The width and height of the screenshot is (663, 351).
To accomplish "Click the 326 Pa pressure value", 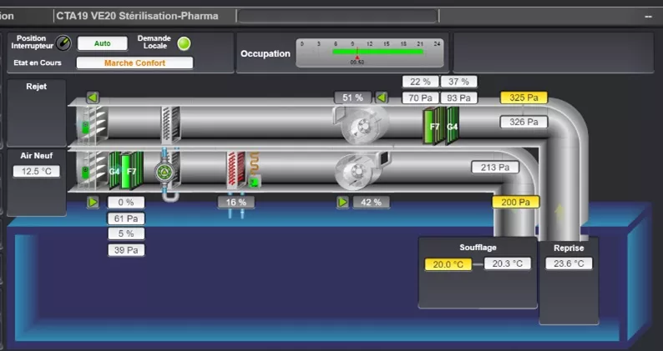I will (524, 122).
